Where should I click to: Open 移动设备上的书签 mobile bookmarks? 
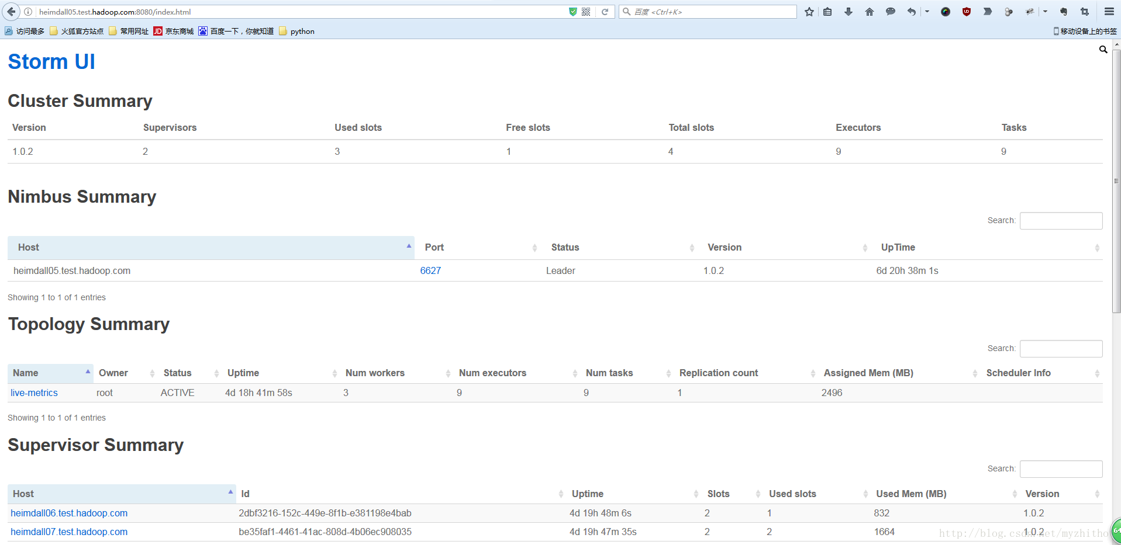click(1085, 32)
